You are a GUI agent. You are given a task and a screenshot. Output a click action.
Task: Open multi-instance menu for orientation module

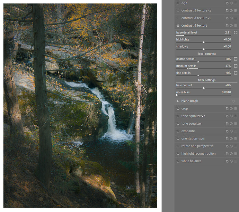pos(227,138)
